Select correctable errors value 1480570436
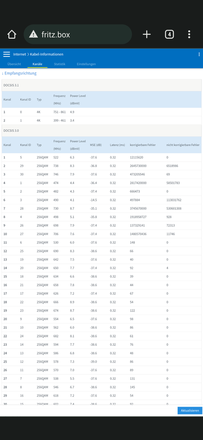 pyautogui.click(x=138, y=234)
